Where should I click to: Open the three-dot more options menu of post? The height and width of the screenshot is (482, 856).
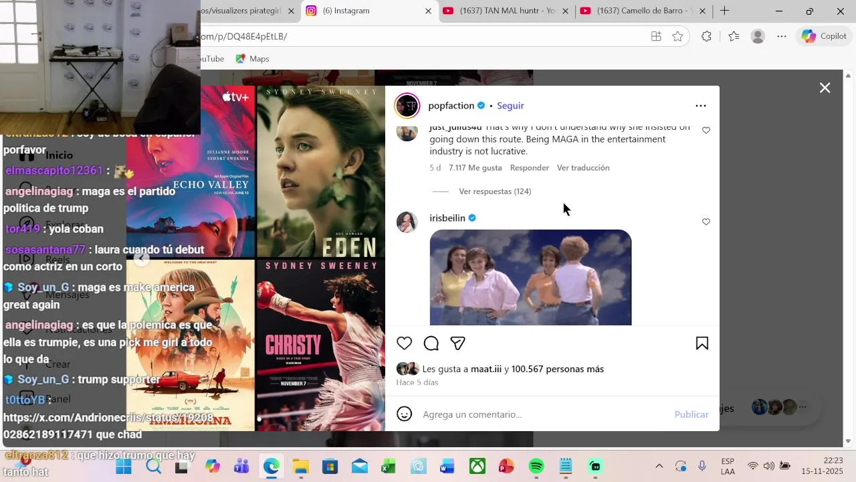point(701,106)
